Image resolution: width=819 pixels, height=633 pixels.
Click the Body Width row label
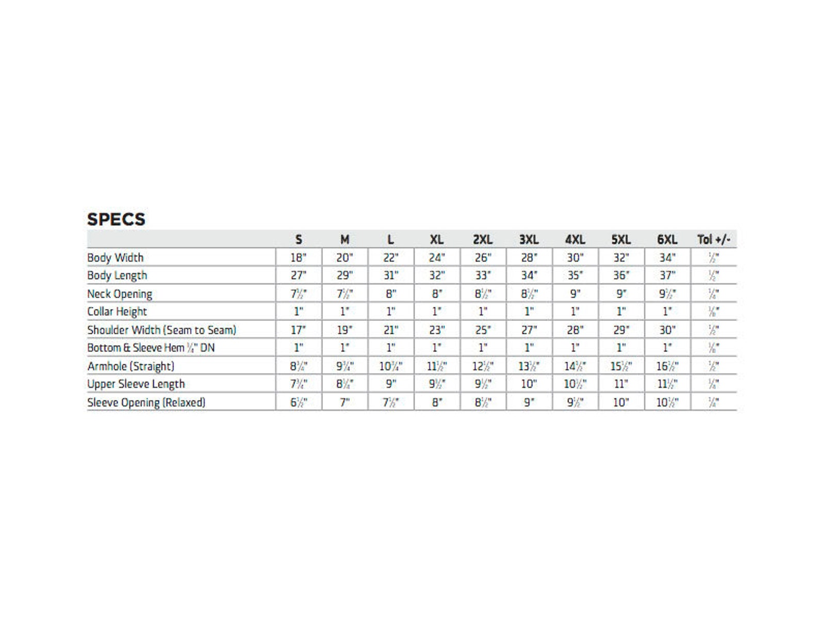click(116, 257)
